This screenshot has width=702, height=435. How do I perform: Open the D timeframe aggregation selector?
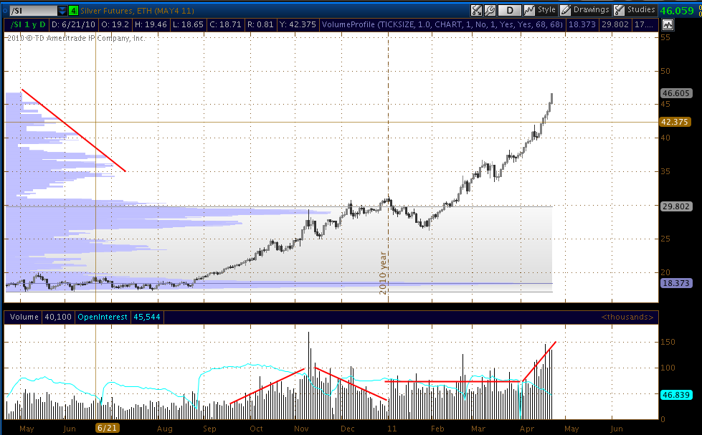(x=510, y=10)
